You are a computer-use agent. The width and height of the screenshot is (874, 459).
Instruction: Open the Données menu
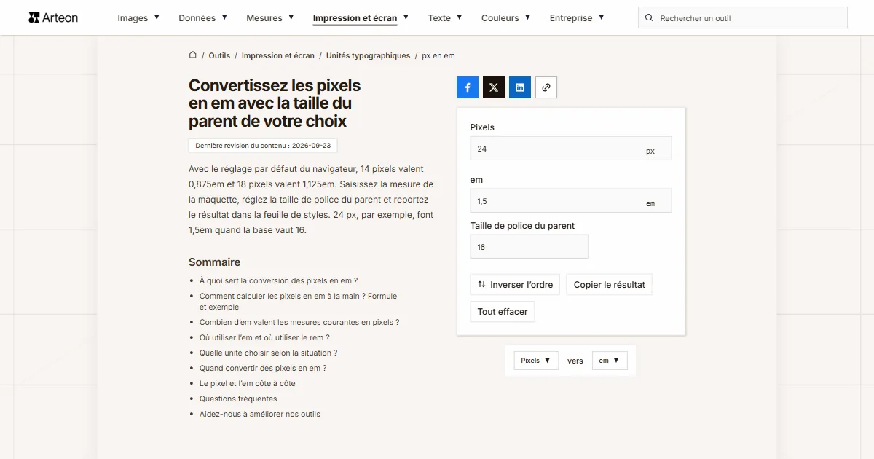click(x=203, y=18)
